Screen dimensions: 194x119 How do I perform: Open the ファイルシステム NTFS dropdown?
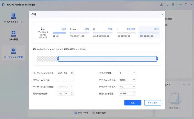click(127, 80)
